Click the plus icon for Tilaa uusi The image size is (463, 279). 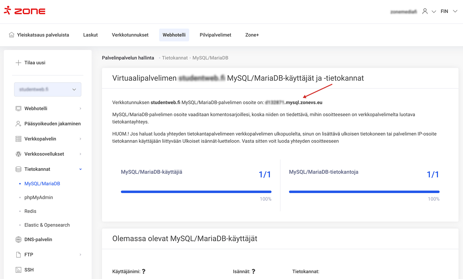(x=19, y=63)
